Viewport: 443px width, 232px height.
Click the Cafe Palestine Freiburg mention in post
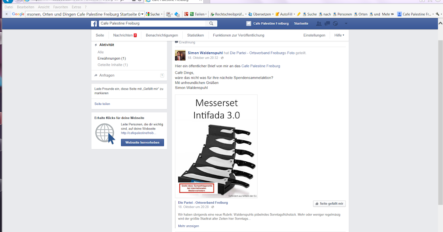coord(261,66)
